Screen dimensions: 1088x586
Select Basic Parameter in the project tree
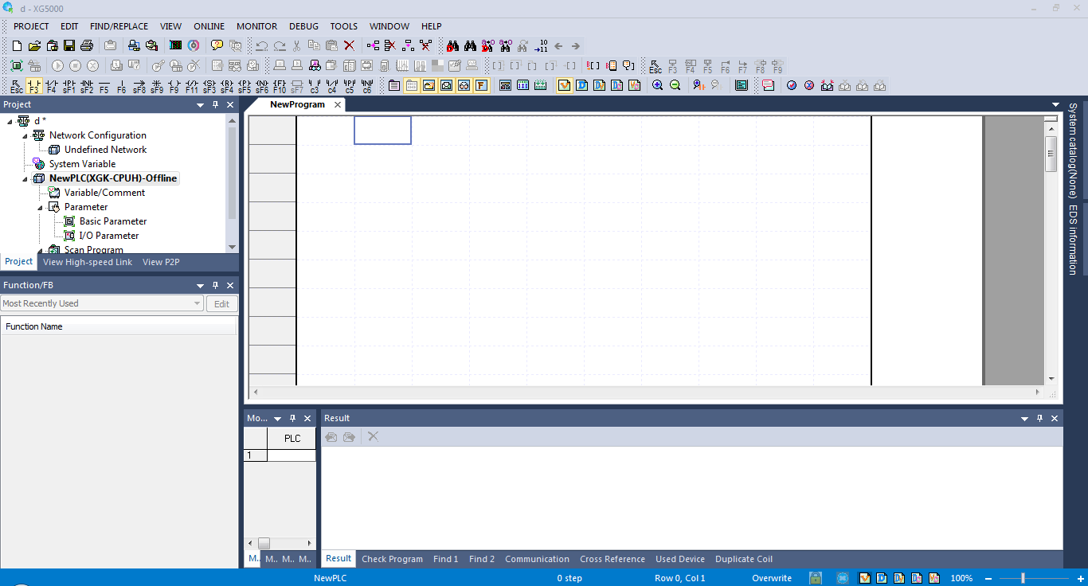(113, 221)
